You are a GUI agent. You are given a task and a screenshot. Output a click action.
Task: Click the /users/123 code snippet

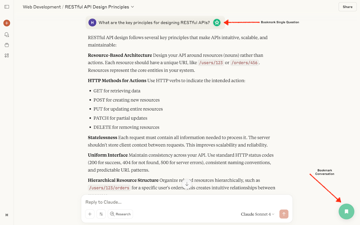coord(211,63)
